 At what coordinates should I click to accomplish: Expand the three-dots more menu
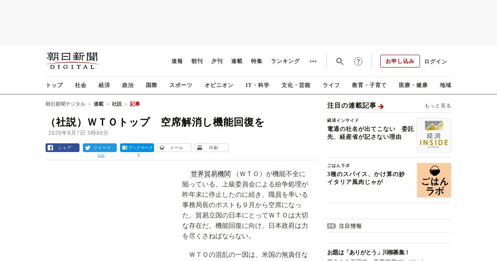click(x=313, y=61)
